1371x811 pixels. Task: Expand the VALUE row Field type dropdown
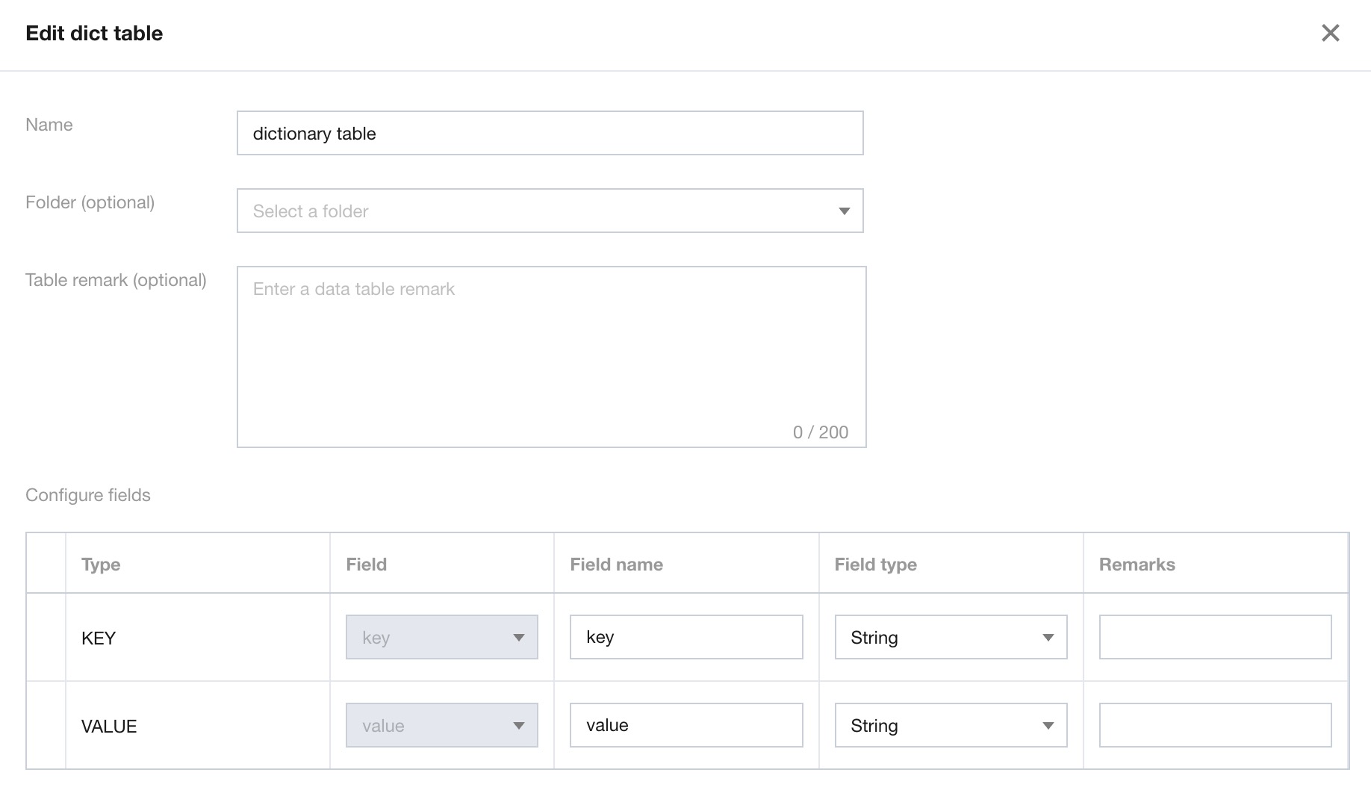[950, 726]
